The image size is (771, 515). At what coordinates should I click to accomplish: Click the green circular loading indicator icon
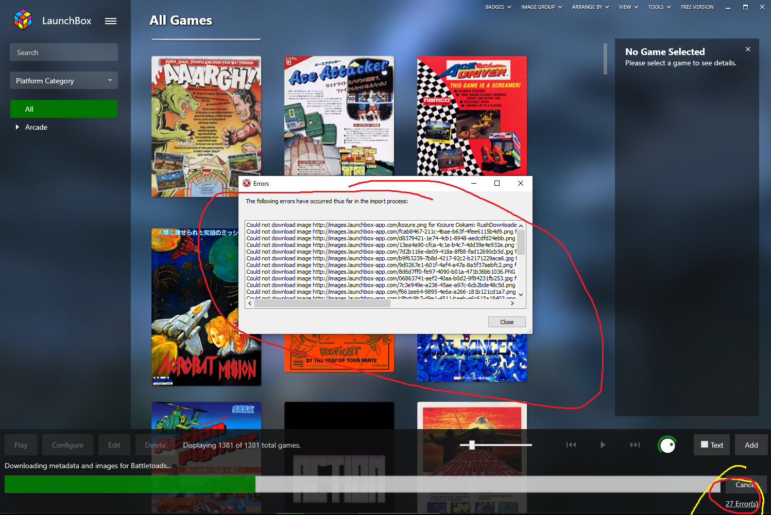pos(667,445)
